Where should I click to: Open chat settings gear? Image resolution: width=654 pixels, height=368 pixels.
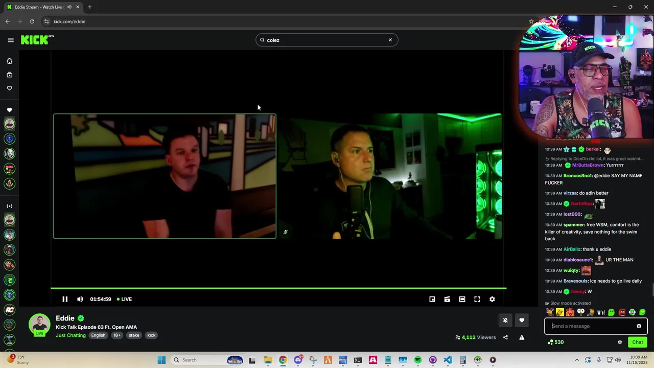coord(620,342)
